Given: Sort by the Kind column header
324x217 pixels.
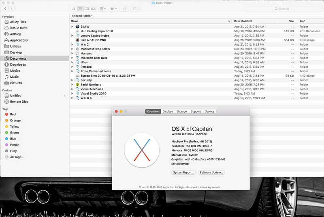Looking at the screenshot, I should [311, 21].
